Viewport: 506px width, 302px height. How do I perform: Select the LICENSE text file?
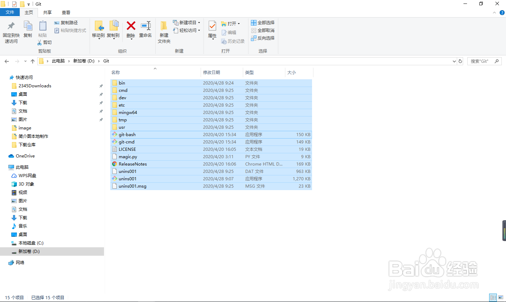point(211,149)
